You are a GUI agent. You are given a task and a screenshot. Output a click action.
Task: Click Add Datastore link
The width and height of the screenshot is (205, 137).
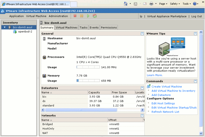click(161, 95)
